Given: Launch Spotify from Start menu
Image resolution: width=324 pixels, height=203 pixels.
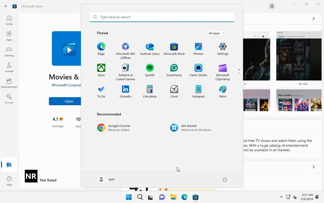Looking at the screenshot, I should 150,70.
